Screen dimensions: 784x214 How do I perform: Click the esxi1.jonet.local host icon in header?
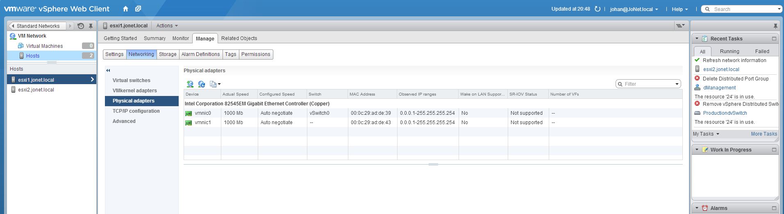tap(105, 25)
